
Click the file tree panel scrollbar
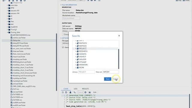click(x=56, y=62)
